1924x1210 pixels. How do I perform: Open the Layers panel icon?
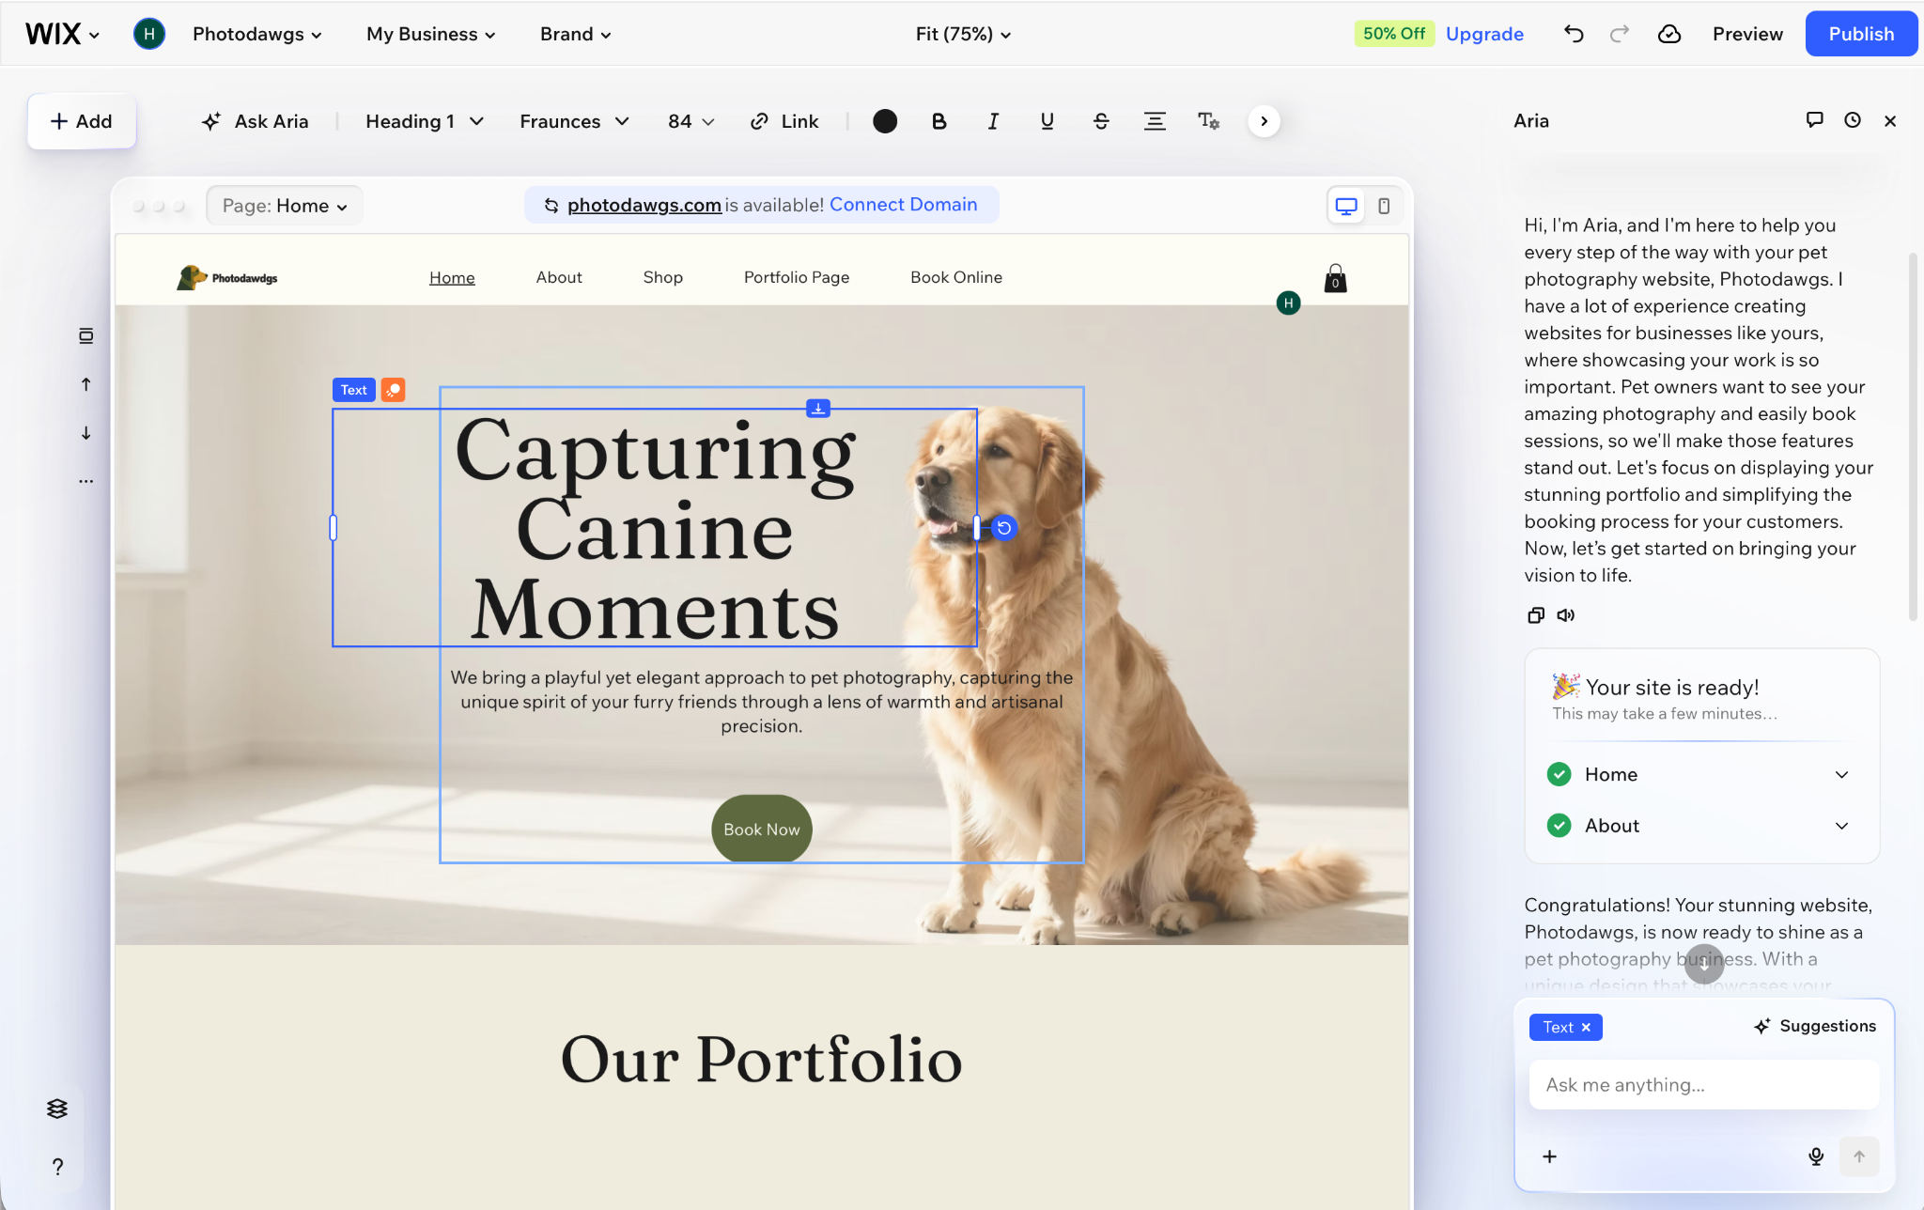[x=57, y=1109]
